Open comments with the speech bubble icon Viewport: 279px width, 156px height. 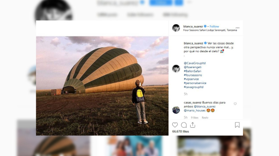[184, 125]
